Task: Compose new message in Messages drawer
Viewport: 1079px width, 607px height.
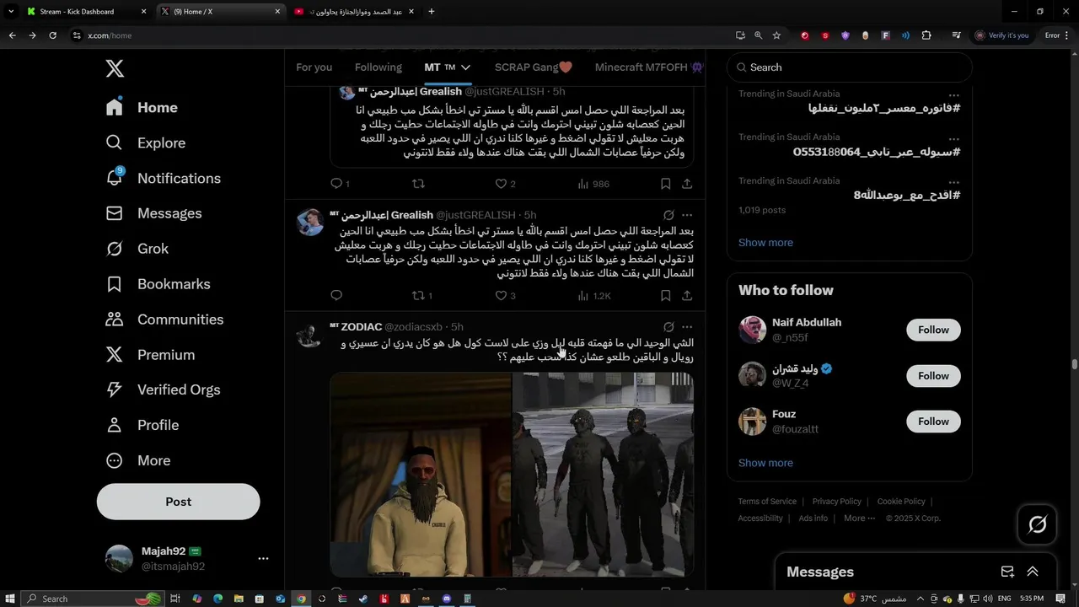Action: pyautogui.click(x=1007, y=572)
